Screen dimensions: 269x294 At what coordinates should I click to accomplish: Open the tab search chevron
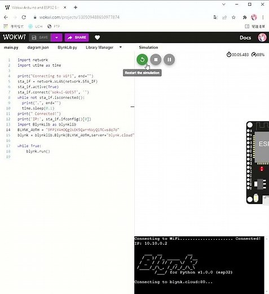224,4
